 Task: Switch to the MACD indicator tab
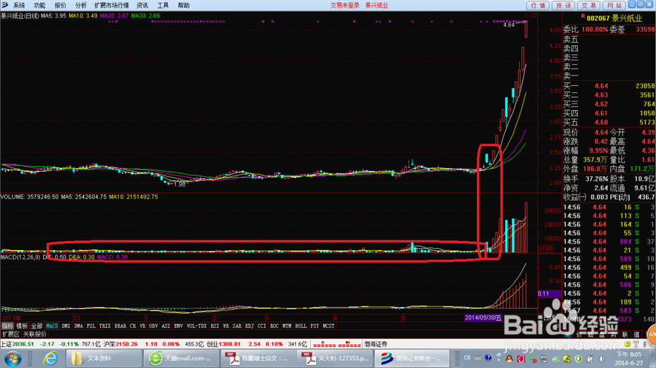52,326
